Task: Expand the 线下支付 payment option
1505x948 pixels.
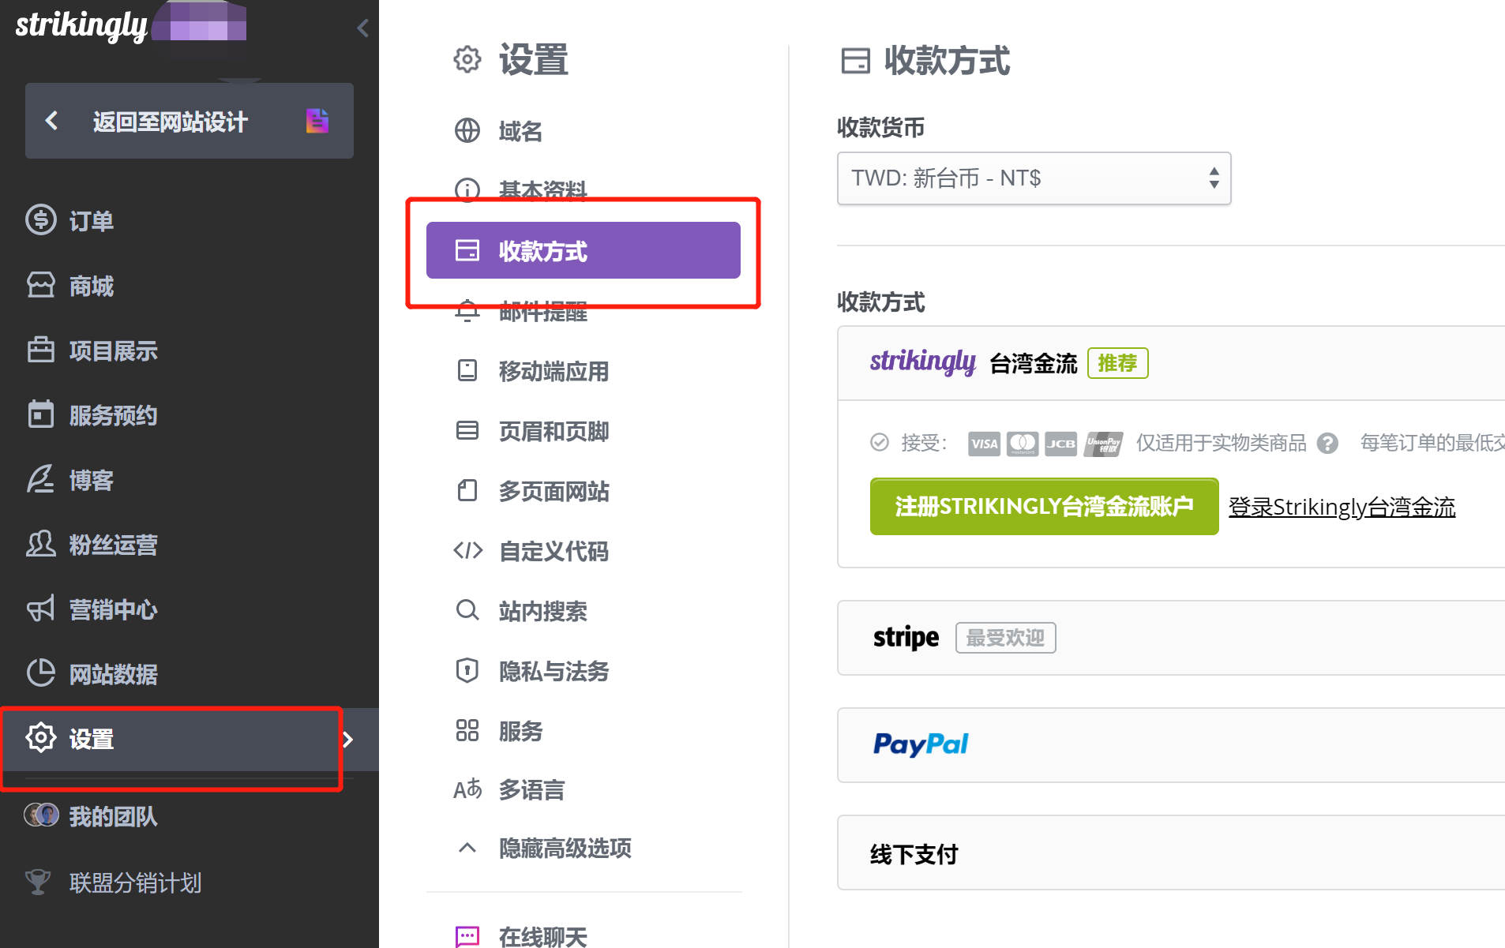Action: [x=1171, y=852]
